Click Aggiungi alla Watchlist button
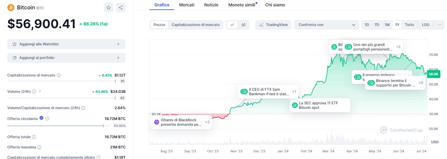Image resolution: width=447 pixels, height=159 pixels. click(x=66, y=44)
